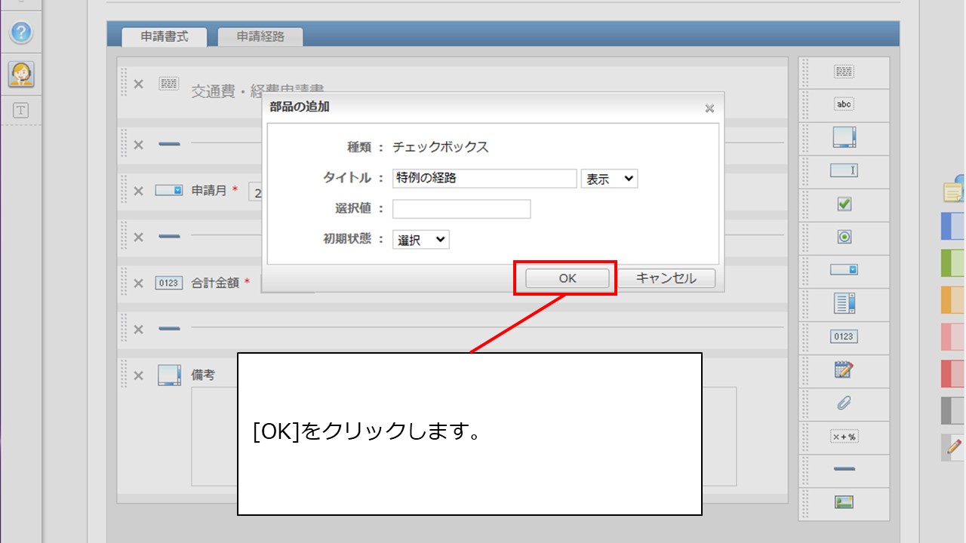Viewport: 966px width, 543px height.
Task: Click the チェックボックス type text in dialog
Action: 441,147
